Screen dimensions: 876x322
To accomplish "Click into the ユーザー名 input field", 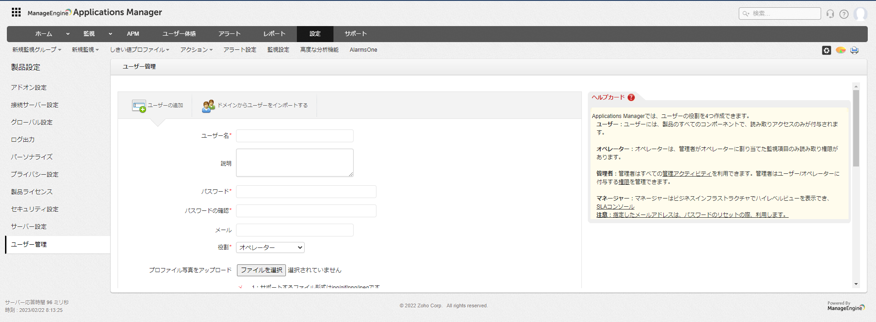I will [x=295, y=136].
